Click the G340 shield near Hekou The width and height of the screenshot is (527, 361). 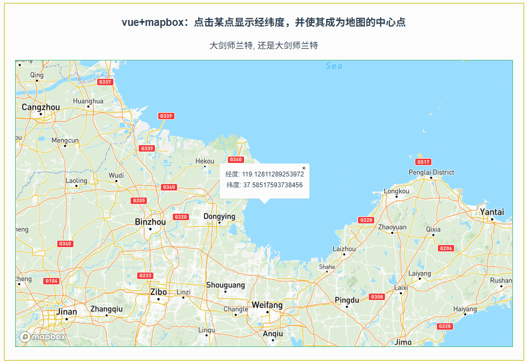point(235,160)
